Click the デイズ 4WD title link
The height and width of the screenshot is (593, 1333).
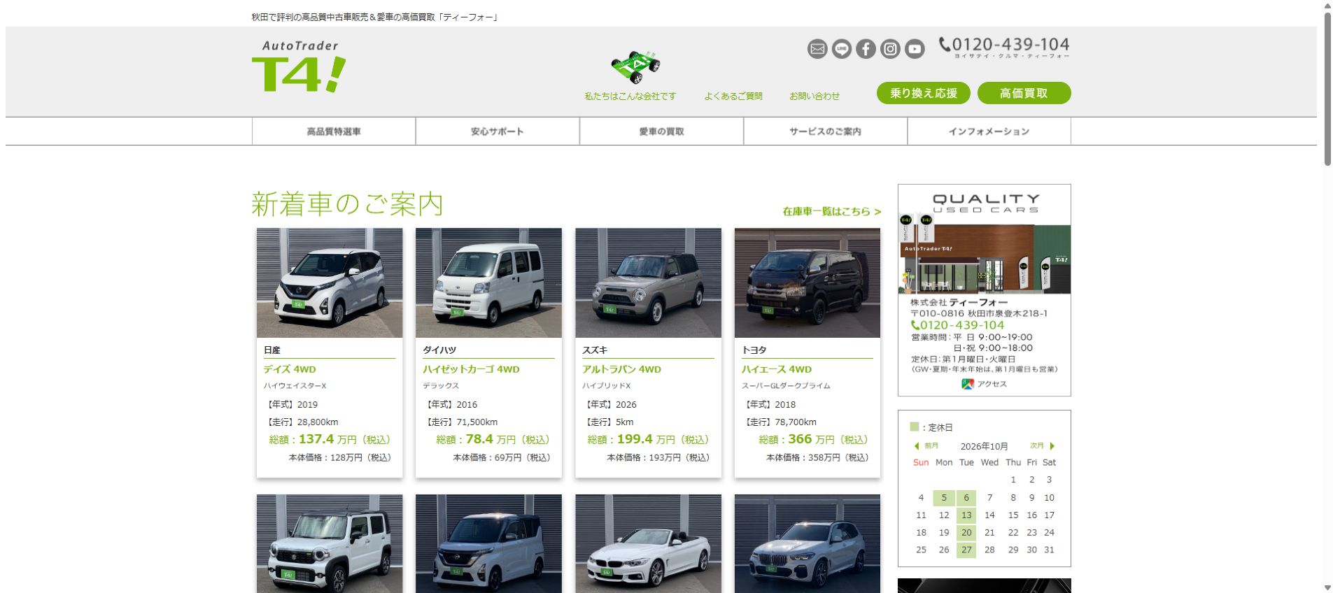tap(290, 369)
